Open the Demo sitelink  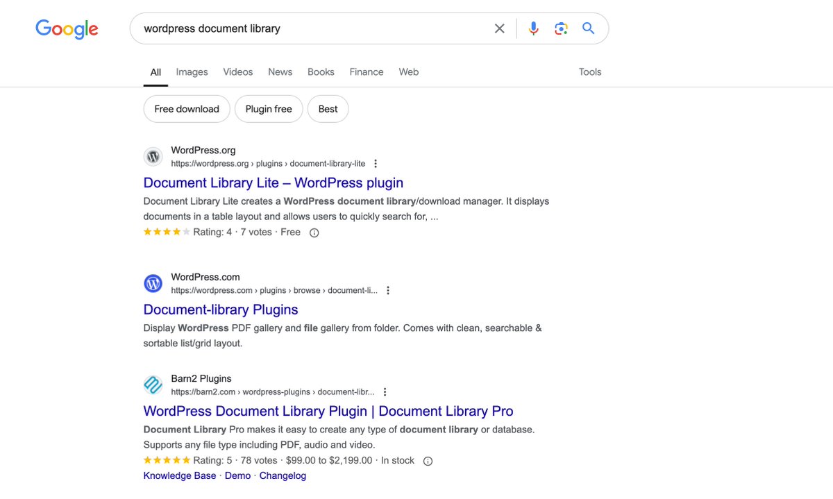(x=238, y=475)
